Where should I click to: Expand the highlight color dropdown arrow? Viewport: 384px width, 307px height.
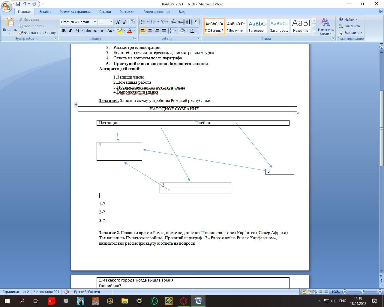[x=124, y=31]
